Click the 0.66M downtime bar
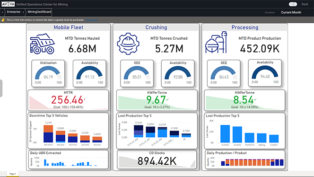 [73, 138]
